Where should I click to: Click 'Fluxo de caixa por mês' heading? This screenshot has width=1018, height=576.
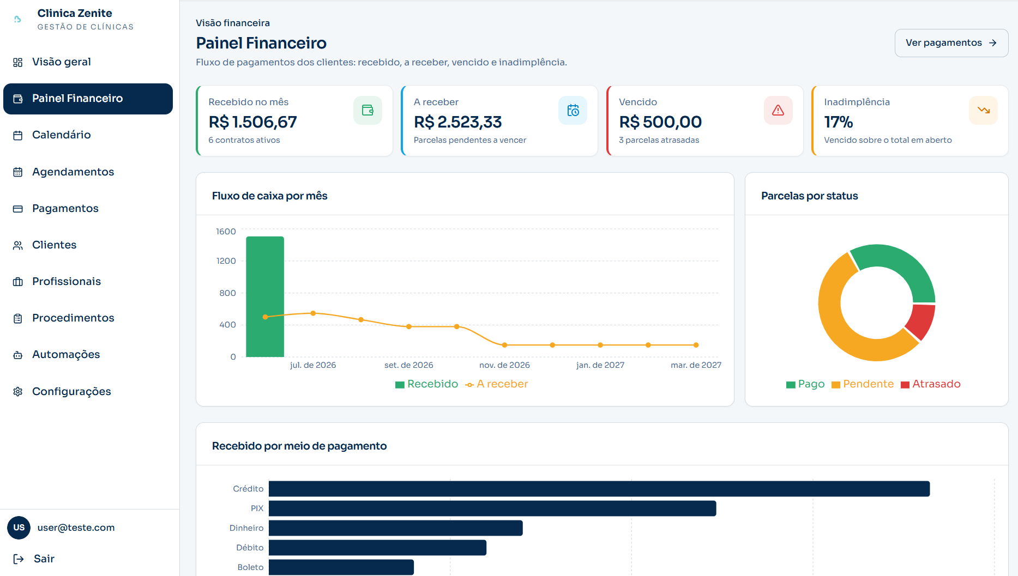coord(270,196)
